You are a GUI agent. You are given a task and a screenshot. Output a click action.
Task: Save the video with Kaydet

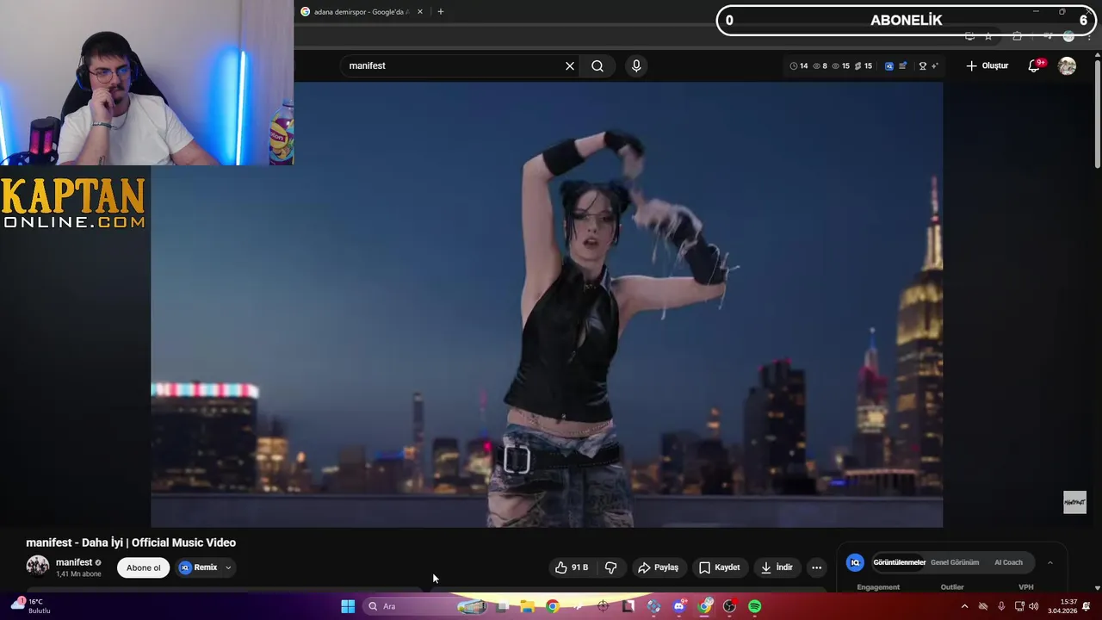(719, 567)
